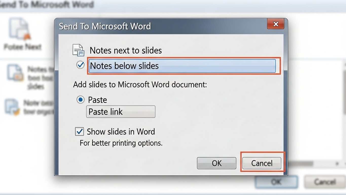Click the Paste option label text
This screenshot has width=346, height=195.
[x=98, y=100]
